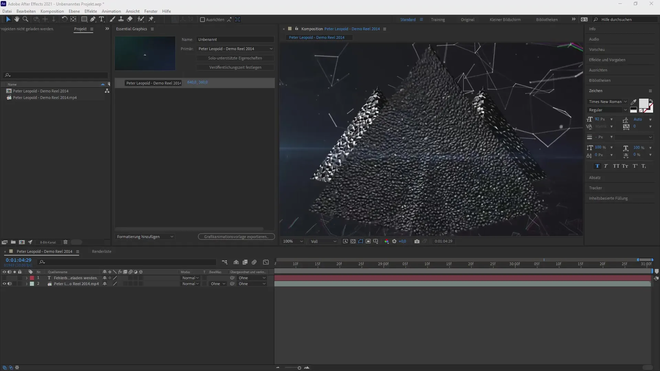Select the Pen tool
660x371 pixels.
pyautogui.click(x=93, y=20)
